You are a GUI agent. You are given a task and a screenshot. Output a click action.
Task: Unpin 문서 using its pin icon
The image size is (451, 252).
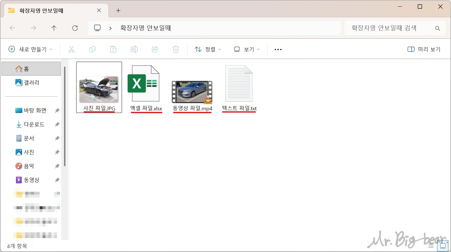pos(57,138)
